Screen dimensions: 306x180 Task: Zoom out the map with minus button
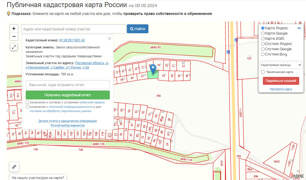point(14,36)
